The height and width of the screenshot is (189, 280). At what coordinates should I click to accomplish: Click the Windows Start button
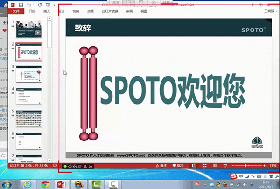(7, 183)
